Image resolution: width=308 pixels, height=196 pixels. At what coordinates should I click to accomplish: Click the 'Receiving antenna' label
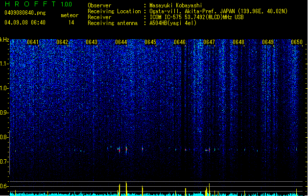click(113, 23)
